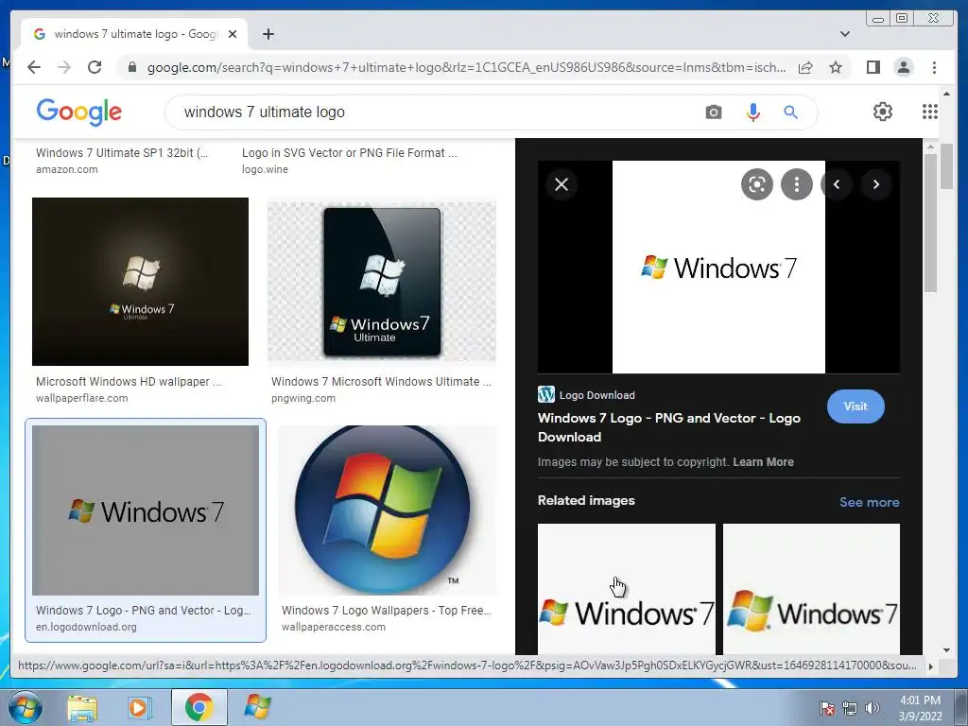This screenshot has height=726, width=968.
Task: Go back to the previous page in Chrome
Action: click(x=34, y=67)
